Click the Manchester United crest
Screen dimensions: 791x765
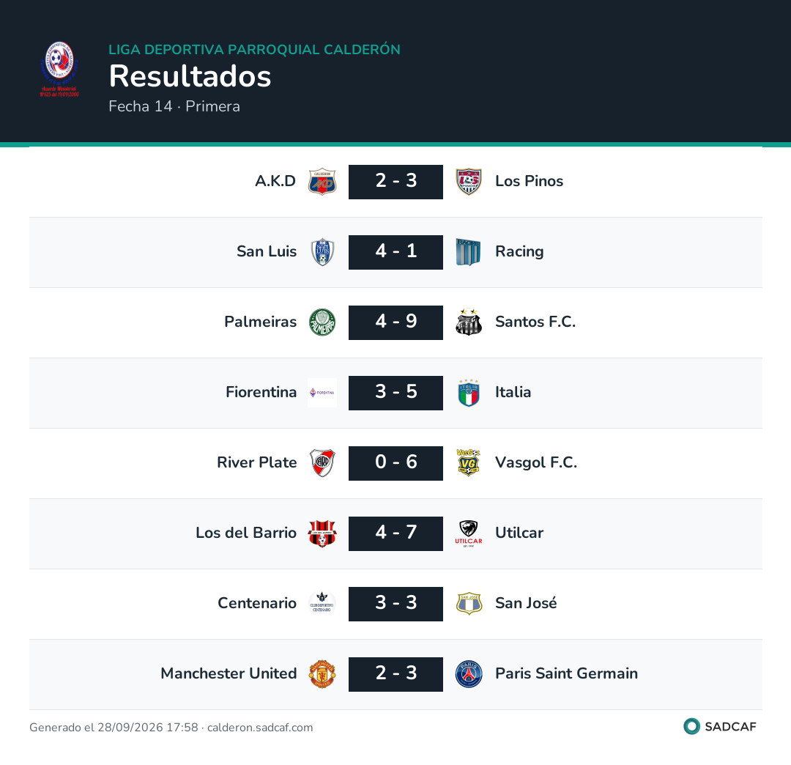tap(322, 674)
